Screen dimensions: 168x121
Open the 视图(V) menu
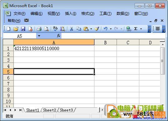tap(54, 14)
